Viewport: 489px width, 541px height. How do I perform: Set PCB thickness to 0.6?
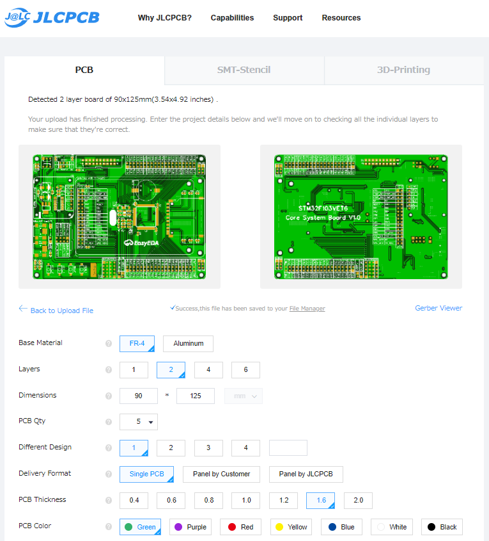click(x=171, y=500)
